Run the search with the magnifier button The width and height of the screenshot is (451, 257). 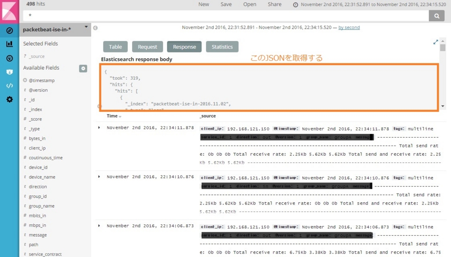tap(436, 15)
